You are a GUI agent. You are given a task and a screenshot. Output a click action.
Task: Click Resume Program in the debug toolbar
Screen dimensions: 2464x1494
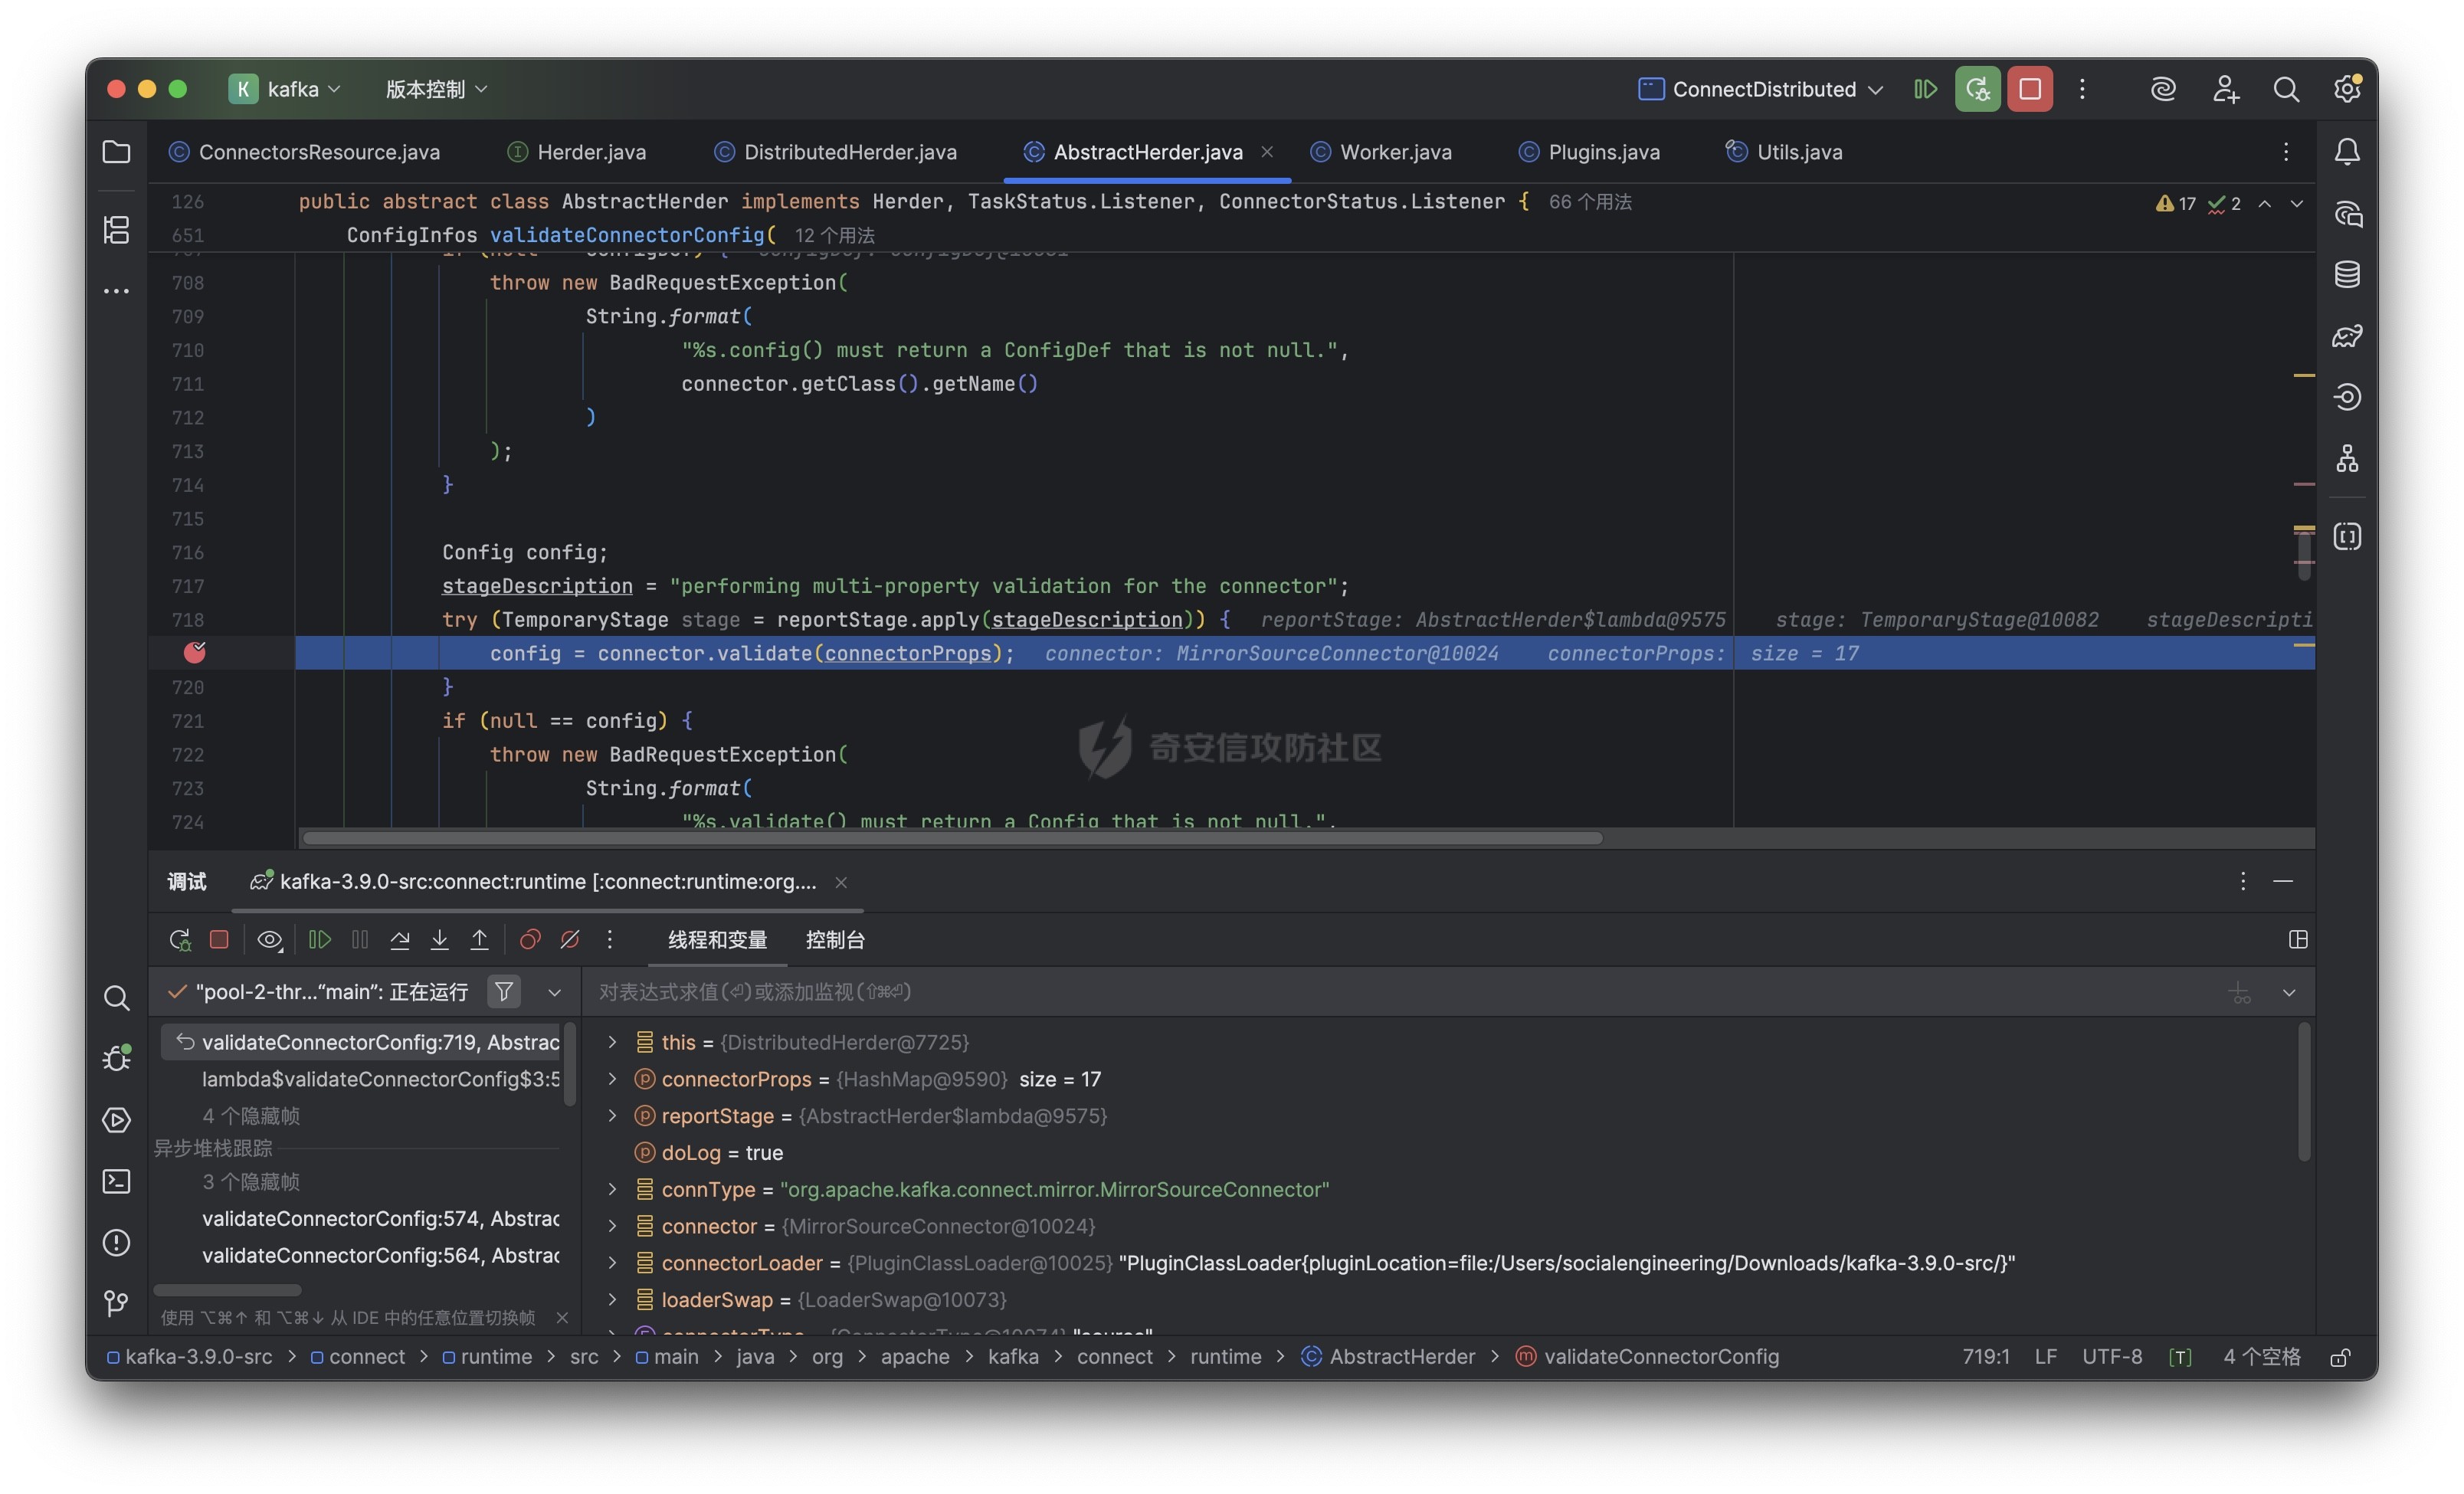[x=319, y=939]
